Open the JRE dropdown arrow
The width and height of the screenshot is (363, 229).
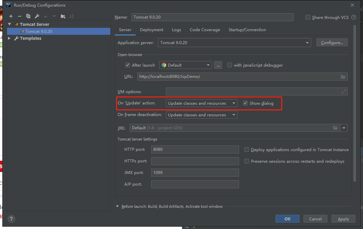click(x=344, y=128)
